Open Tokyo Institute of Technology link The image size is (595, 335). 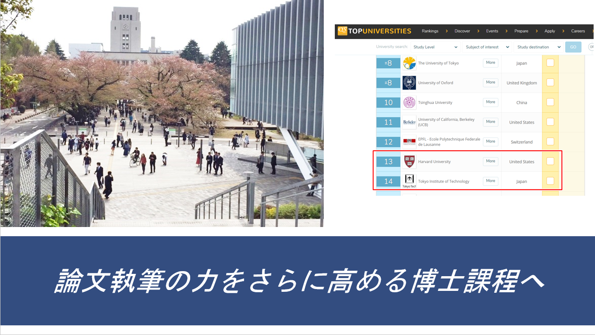coord(443,182)
